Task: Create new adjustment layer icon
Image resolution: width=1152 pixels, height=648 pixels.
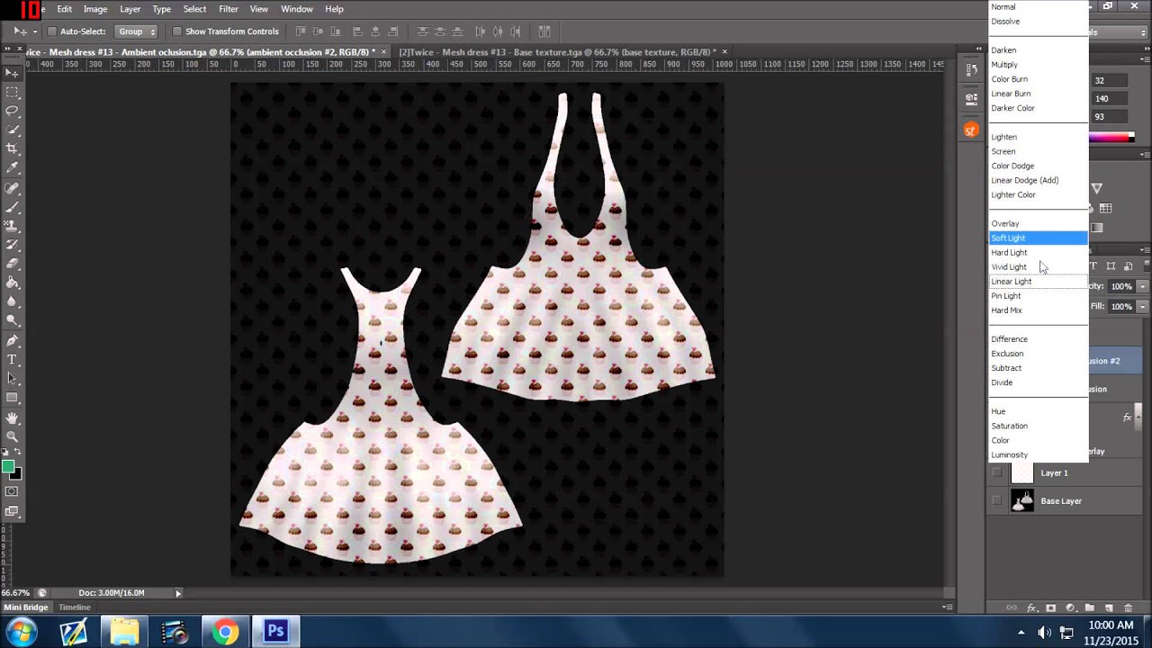Action: [1070, 608]
